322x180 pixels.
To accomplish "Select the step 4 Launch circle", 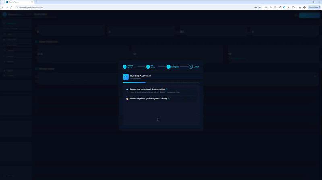I will pos(191,67).
